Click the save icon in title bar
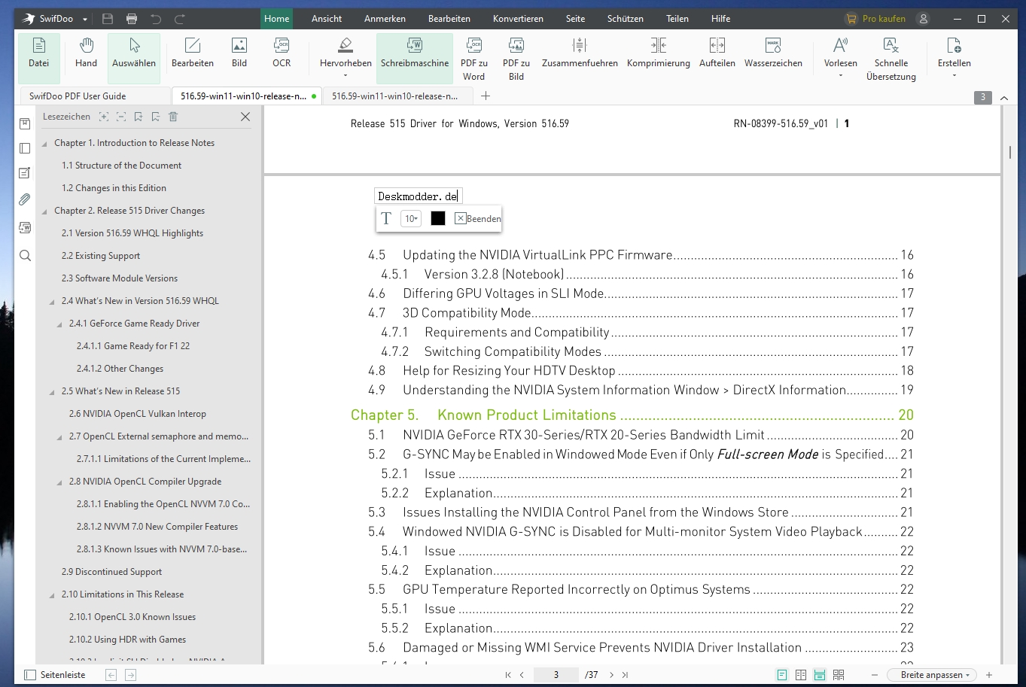This screenshot has height=687, width=1026. click(x=108, y=19)
